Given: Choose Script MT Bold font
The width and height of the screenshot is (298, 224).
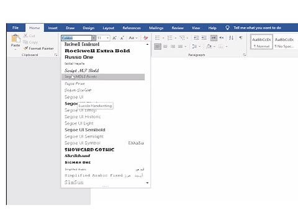Looking at the screenshot, I should (x=103, y=70).
